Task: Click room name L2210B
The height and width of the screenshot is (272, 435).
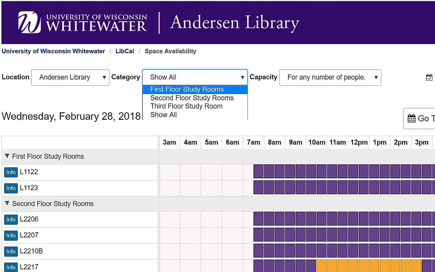Action: (x=31, y=251)
